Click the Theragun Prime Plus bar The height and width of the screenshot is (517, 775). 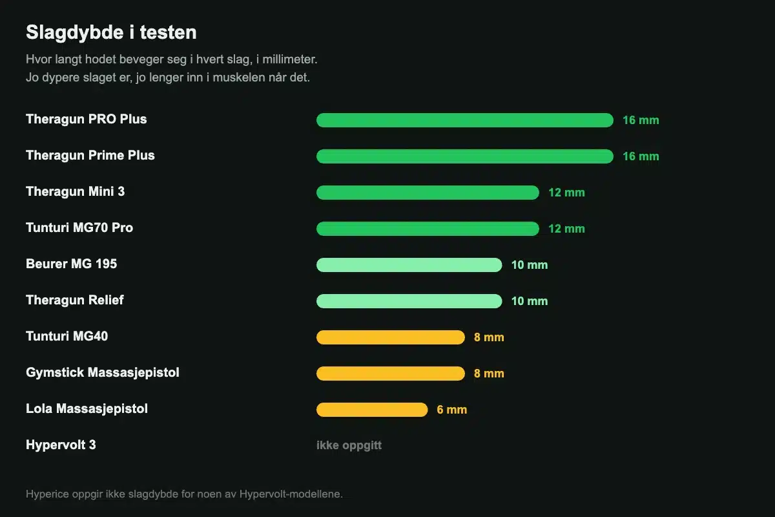coord(464,156)
